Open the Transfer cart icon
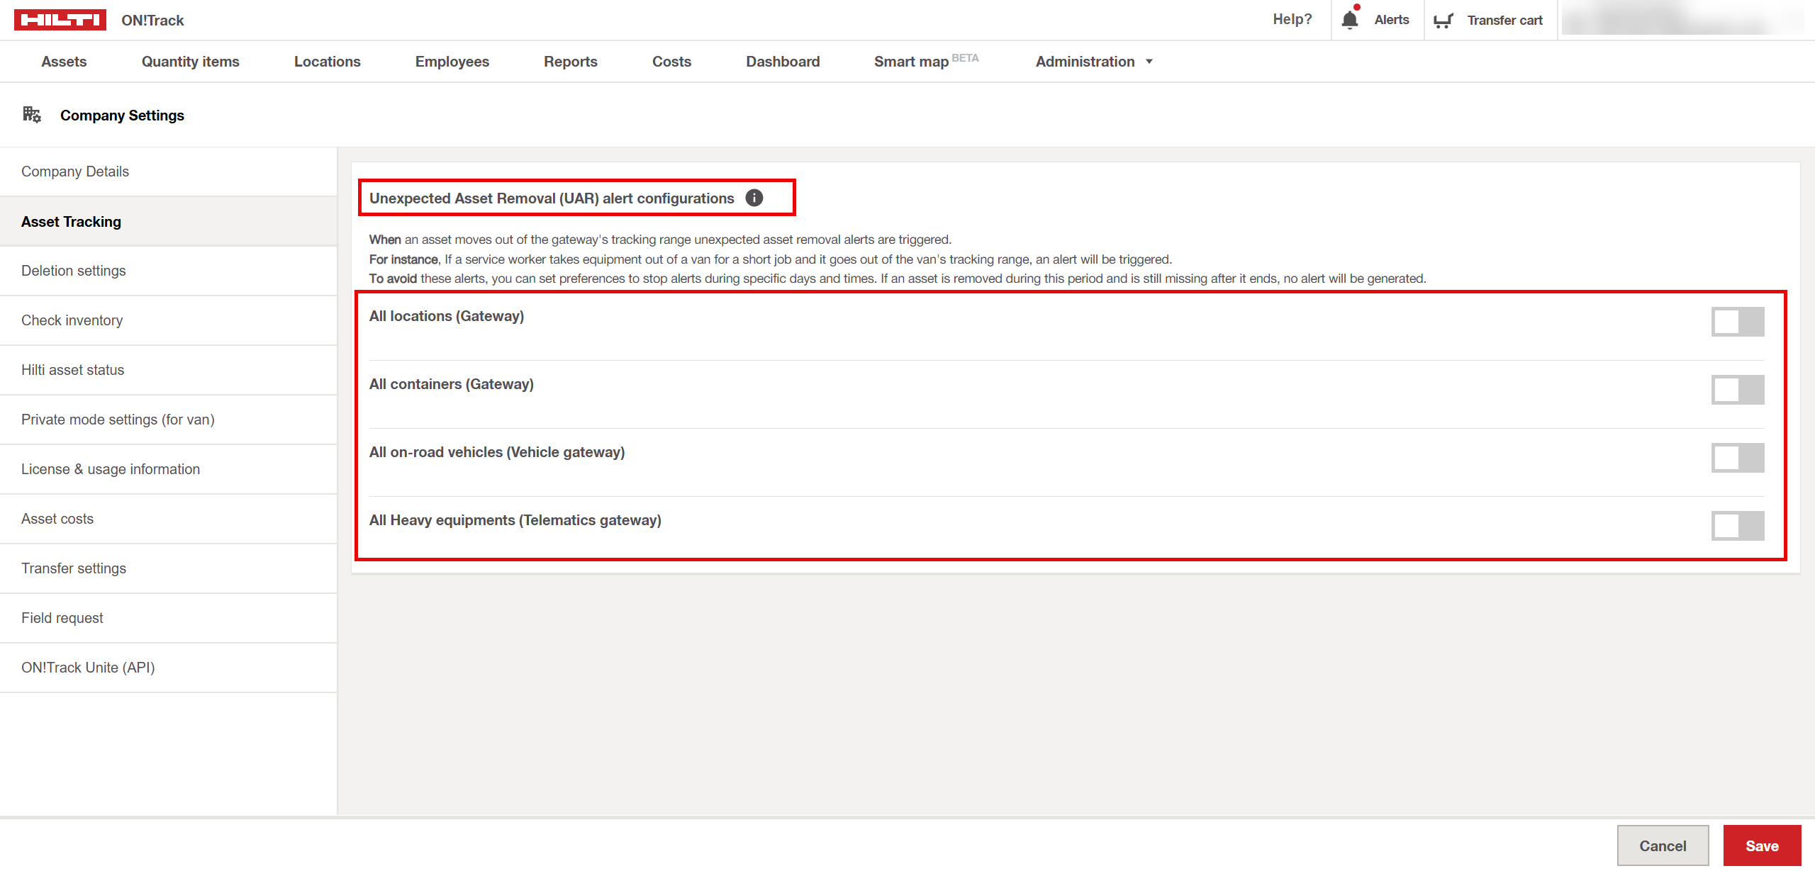 coord(1443,21)
